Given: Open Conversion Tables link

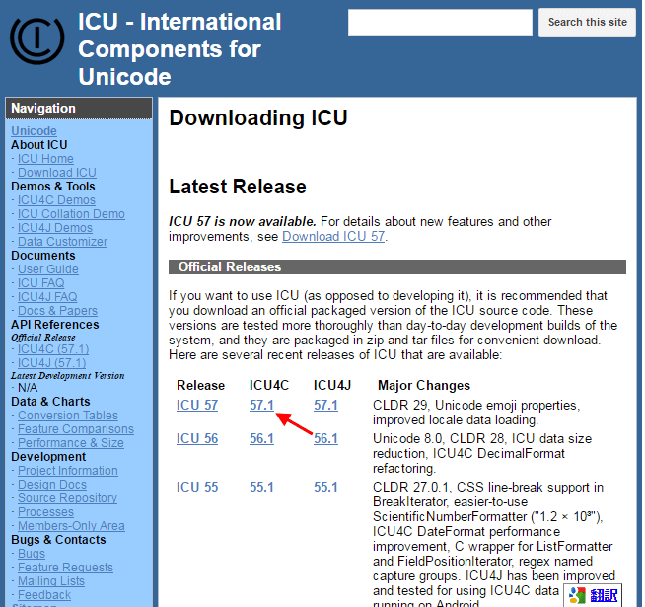Looking at the screenshot, I should [68, 416].
